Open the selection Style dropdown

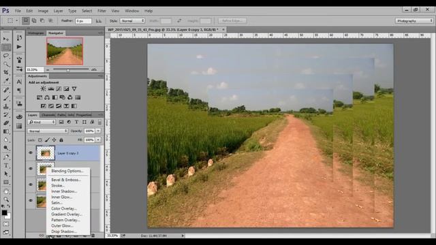(x=132, y=21)
